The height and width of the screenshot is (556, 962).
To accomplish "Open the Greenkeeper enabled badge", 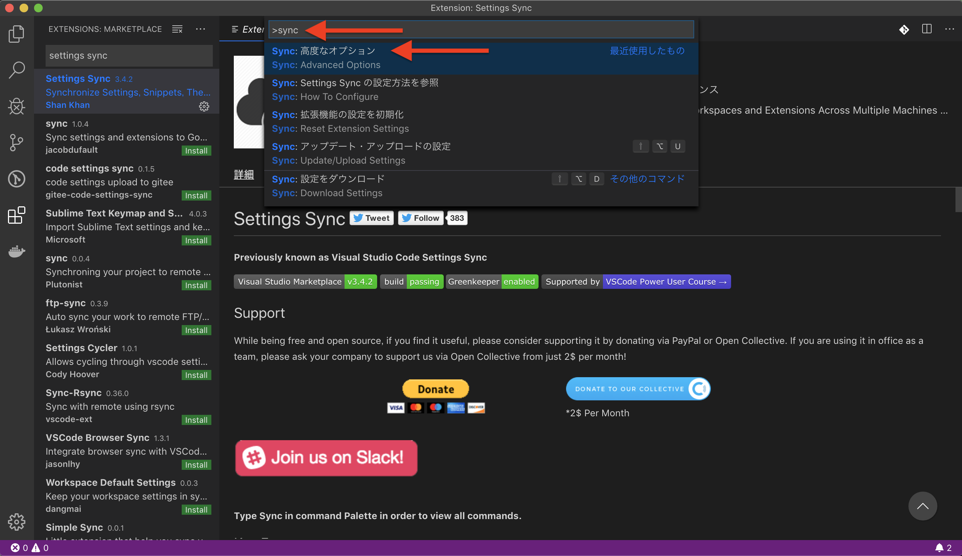I will (492, 282).
